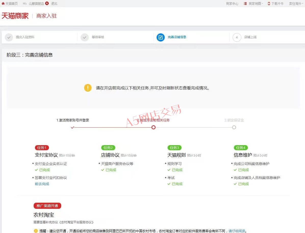Click the 天猫商家 logo
This screenshot has width=305, height=233.
(x=15, y=16)
